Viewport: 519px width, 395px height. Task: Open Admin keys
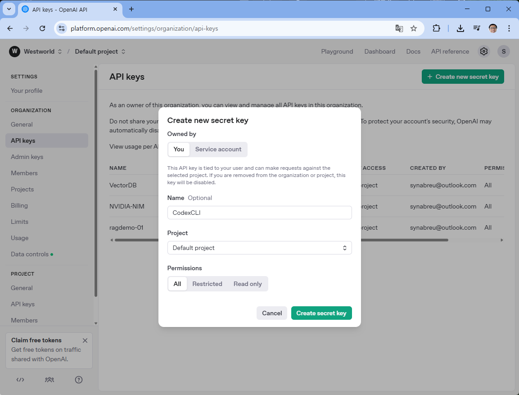point(27,157)
